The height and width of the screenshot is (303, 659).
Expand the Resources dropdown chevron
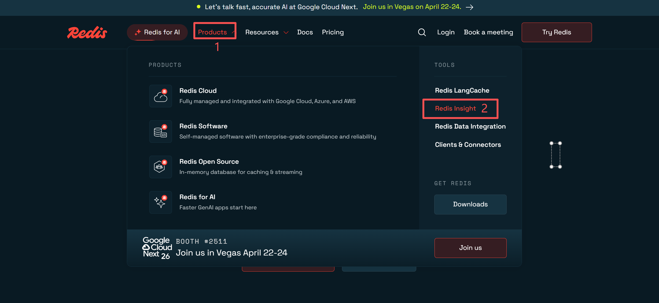(x=286, y=32)
